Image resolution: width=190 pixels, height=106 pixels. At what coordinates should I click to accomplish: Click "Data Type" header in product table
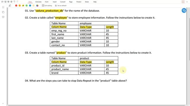pos(86,62)
